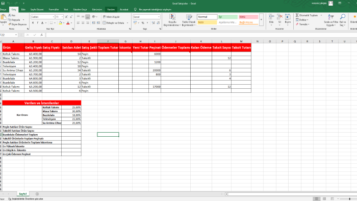Toggle italic (T) formatting
This screenshot has height=201, width=357.
click(38, 23)
